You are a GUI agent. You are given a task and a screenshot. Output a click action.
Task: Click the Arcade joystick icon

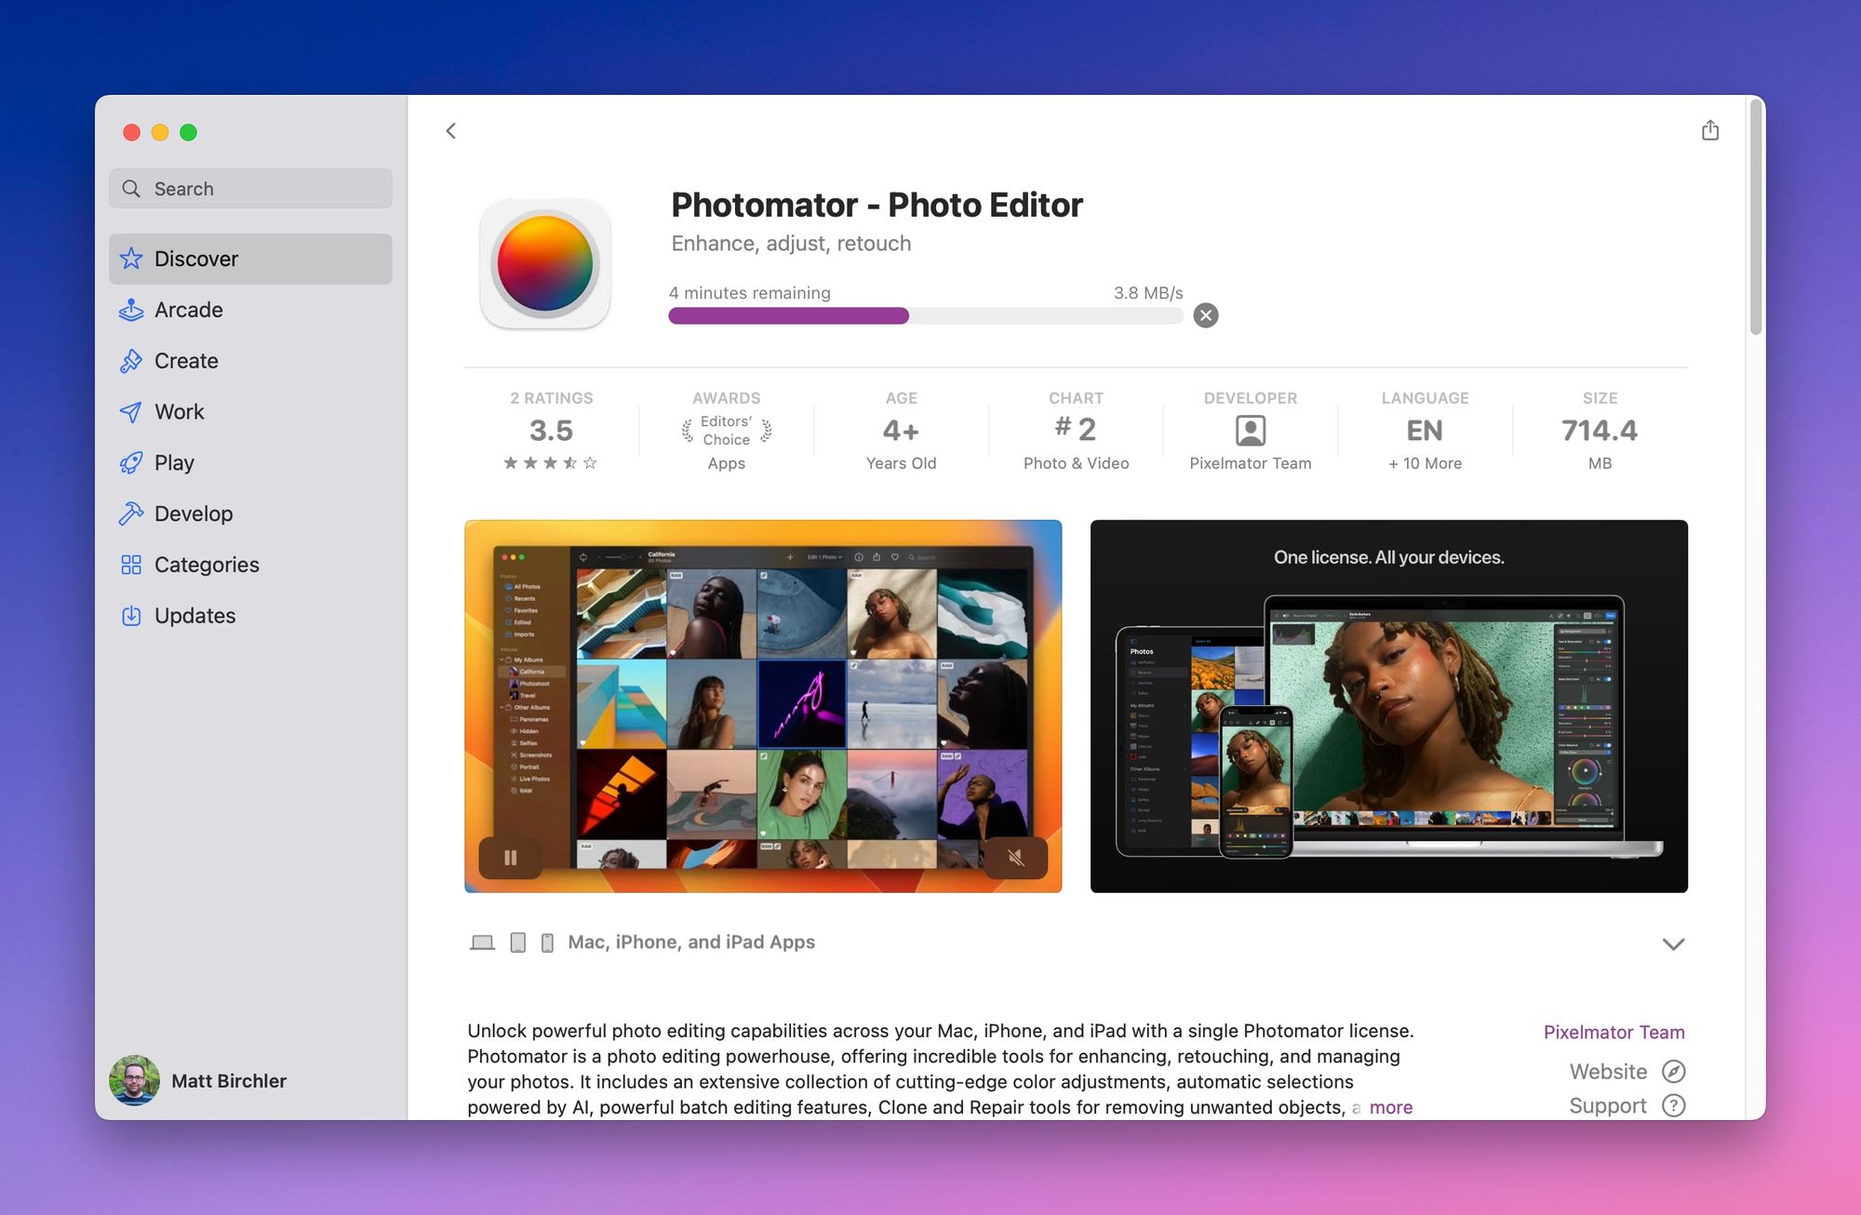(131, 310)
